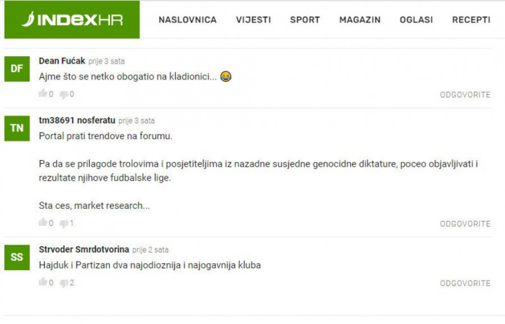Click the Index.hr logo
The width and height of the screenshot is (505, 324).
point(72,20)
